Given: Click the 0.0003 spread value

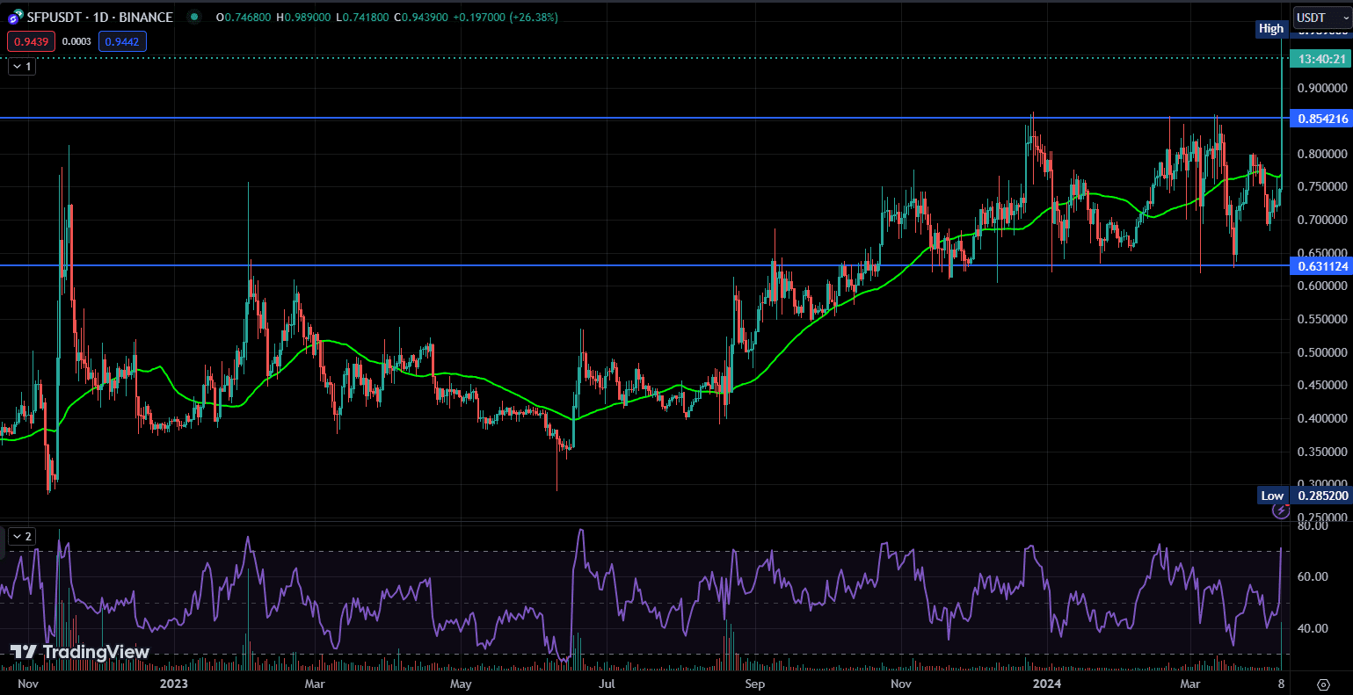Looking at the screenshot, I should click(76, 40).
